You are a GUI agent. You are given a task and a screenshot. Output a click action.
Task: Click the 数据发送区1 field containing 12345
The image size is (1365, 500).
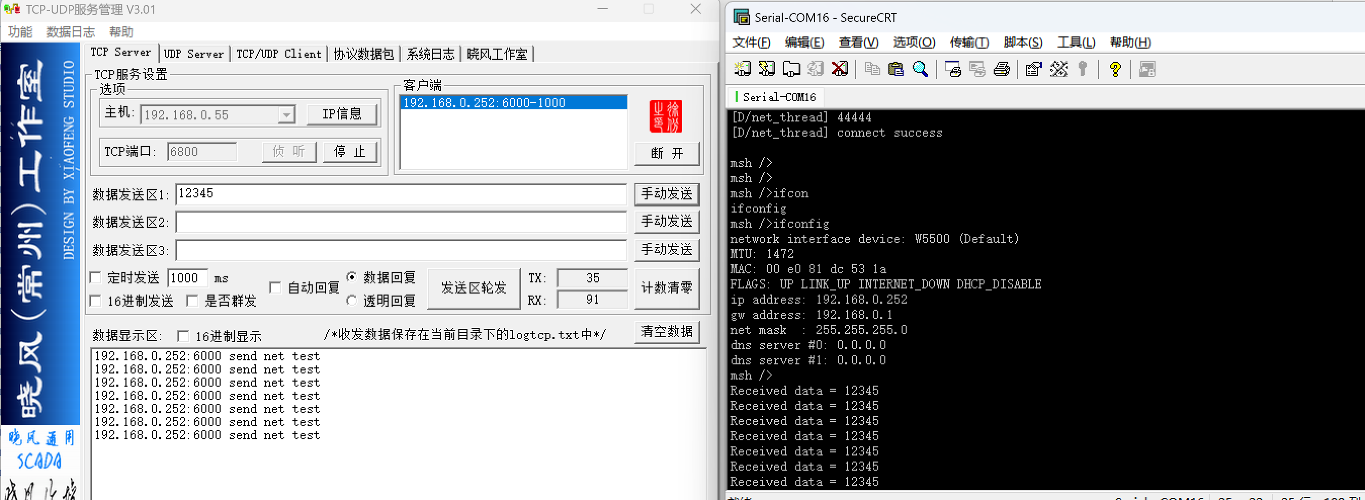401,194
